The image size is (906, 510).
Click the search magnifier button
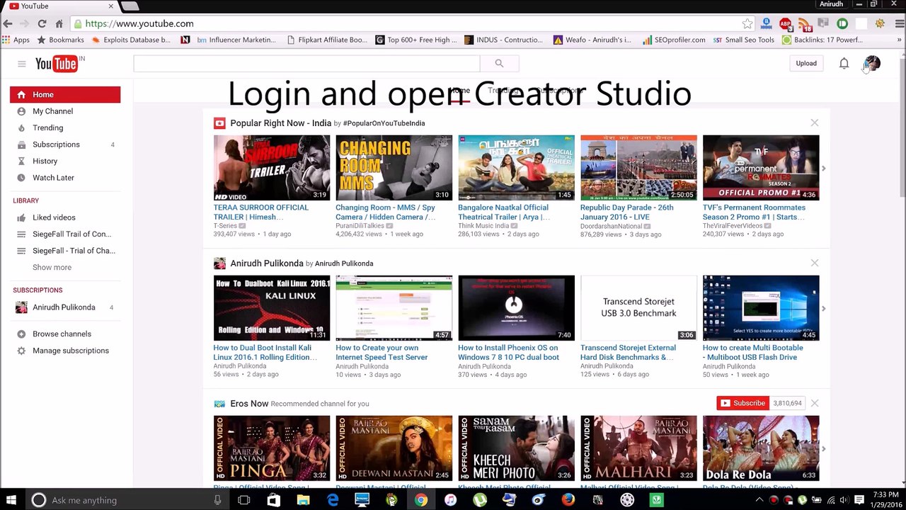point(499,63)
